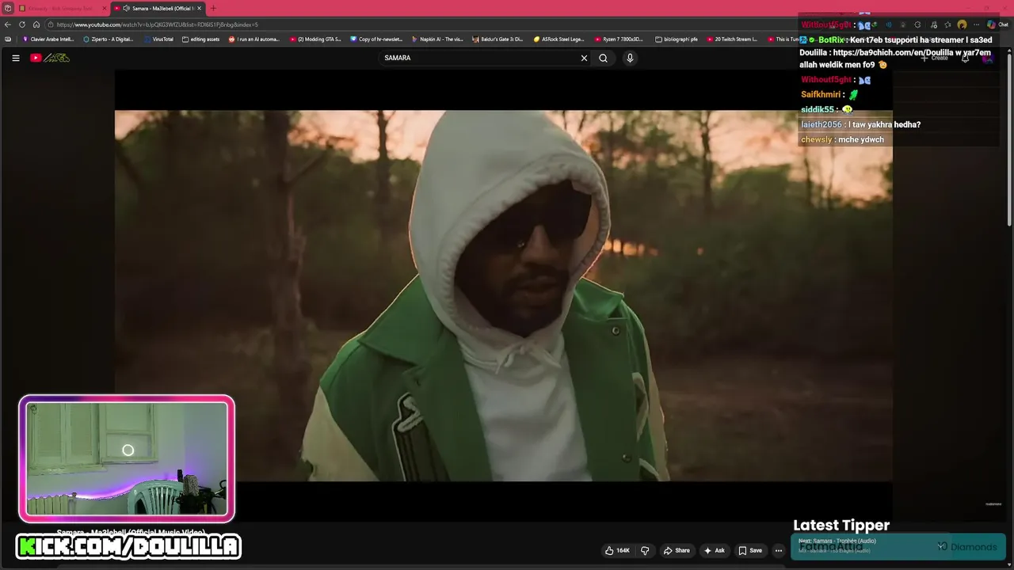Dislike the Samara video

pos(645,550)
